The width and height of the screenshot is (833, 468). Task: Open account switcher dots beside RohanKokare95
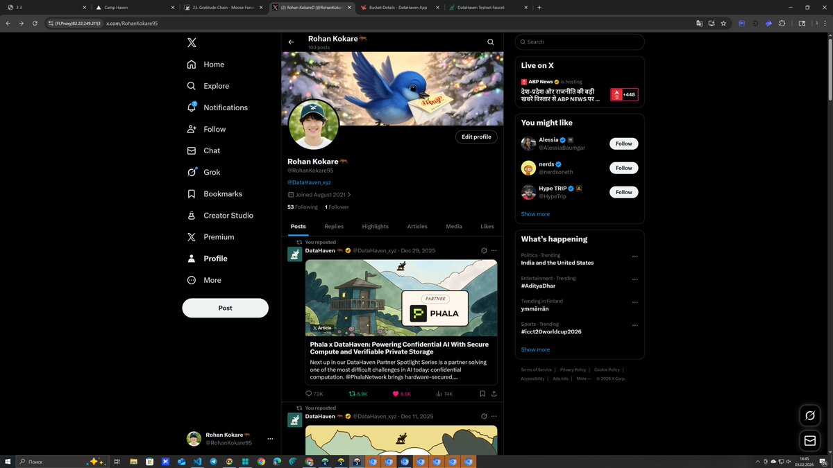(270, 439)
